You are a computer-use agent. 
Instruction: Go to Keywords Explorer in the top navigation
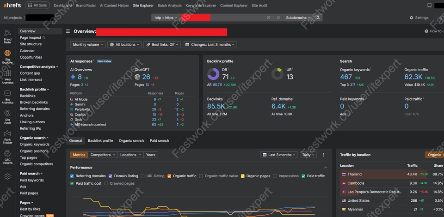[x=201, y=6]
